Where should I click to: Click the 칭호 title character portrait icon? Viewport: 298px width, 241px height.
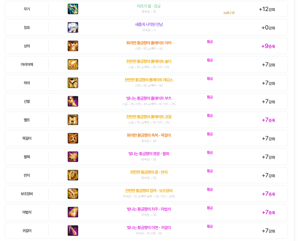(73, 27)
